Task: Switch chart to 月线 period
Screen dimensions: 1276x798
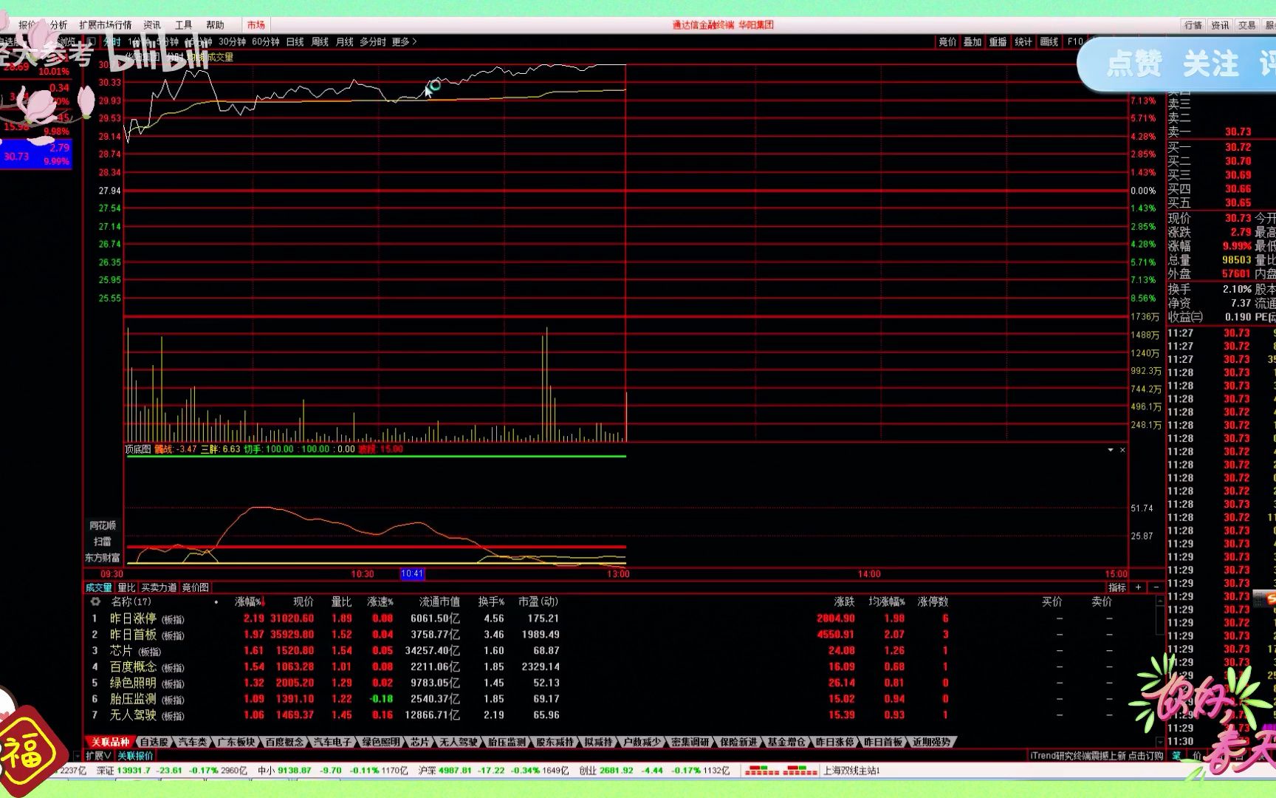Action: tap(345, 42)
